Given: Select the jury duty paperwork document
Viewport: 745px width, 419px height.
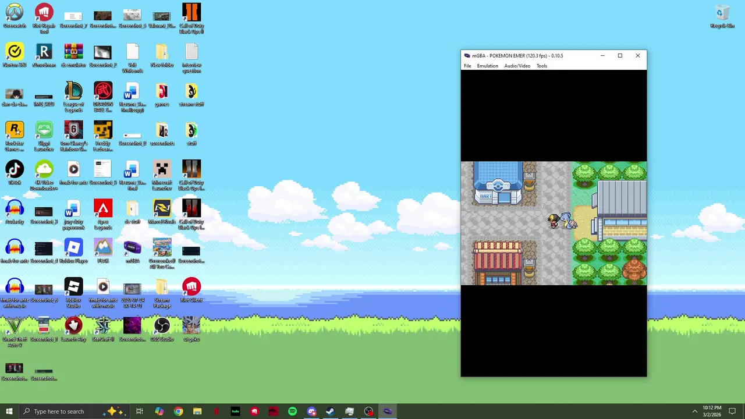Looking at the screenshot, I should tap(73, 214).
